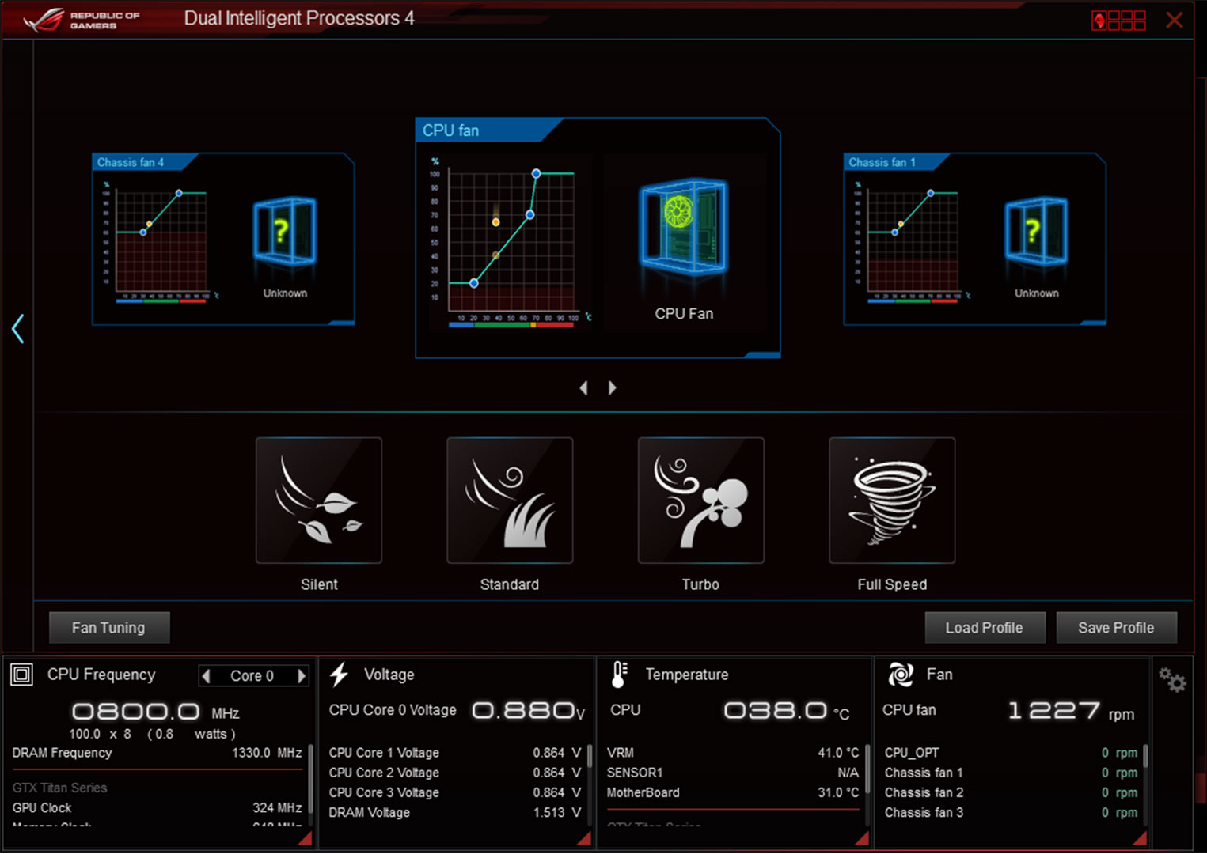Click the Unknown case icon for Chassis fan 4
Image resolution: width=1207 pixels, height=854 pixels.
coord(285,231)
